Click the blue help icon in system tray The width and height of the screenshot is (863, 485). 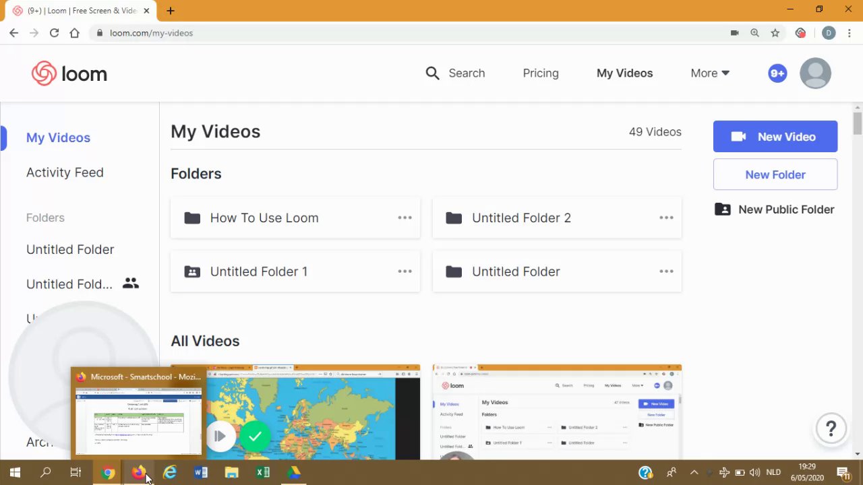645,473
